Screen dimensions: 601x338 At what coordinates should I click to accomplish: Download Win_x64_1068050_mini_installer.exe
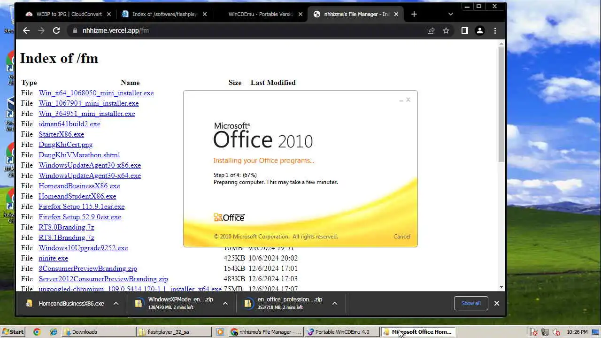click(96, 93)
